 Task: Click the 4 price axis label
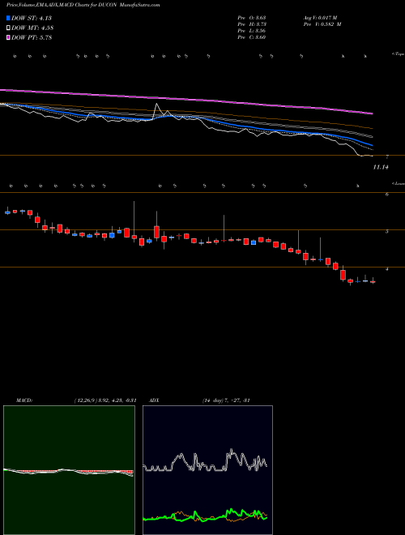pyautogui.click(x=386, y=269)
